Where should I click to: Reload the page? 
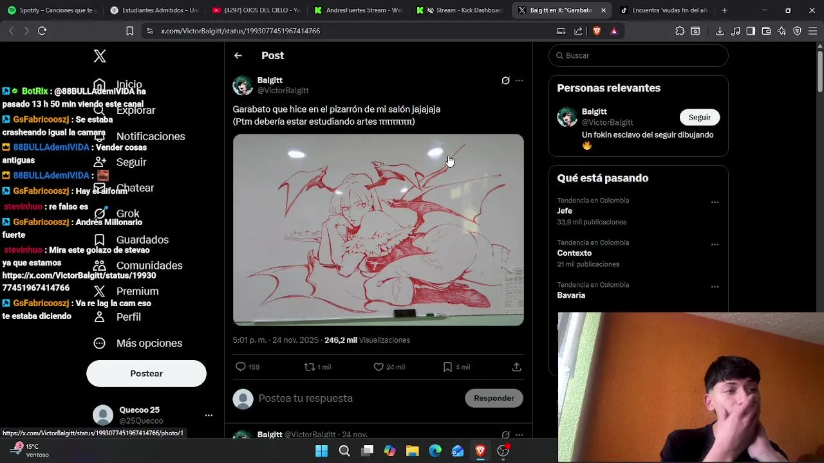pyautogui.click(x=42, y=31)
